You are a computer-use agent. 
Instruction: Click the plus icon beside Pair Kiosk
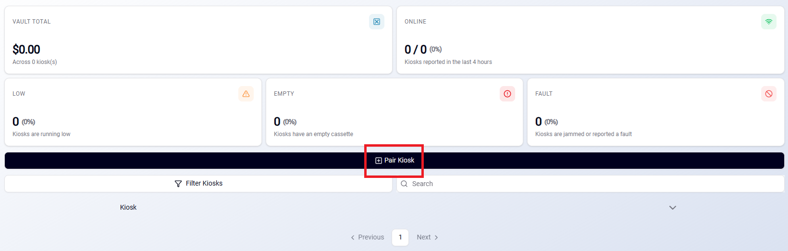pos(379,161)
